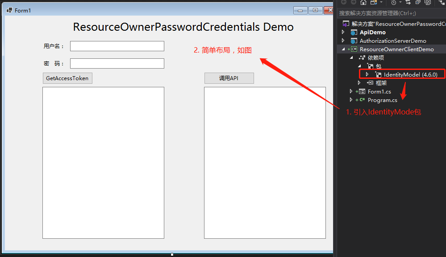This screenshot has width=446, height=257.
Task: Click the Collapse All icon in Solution Explorer
Action: pos(418,2)
